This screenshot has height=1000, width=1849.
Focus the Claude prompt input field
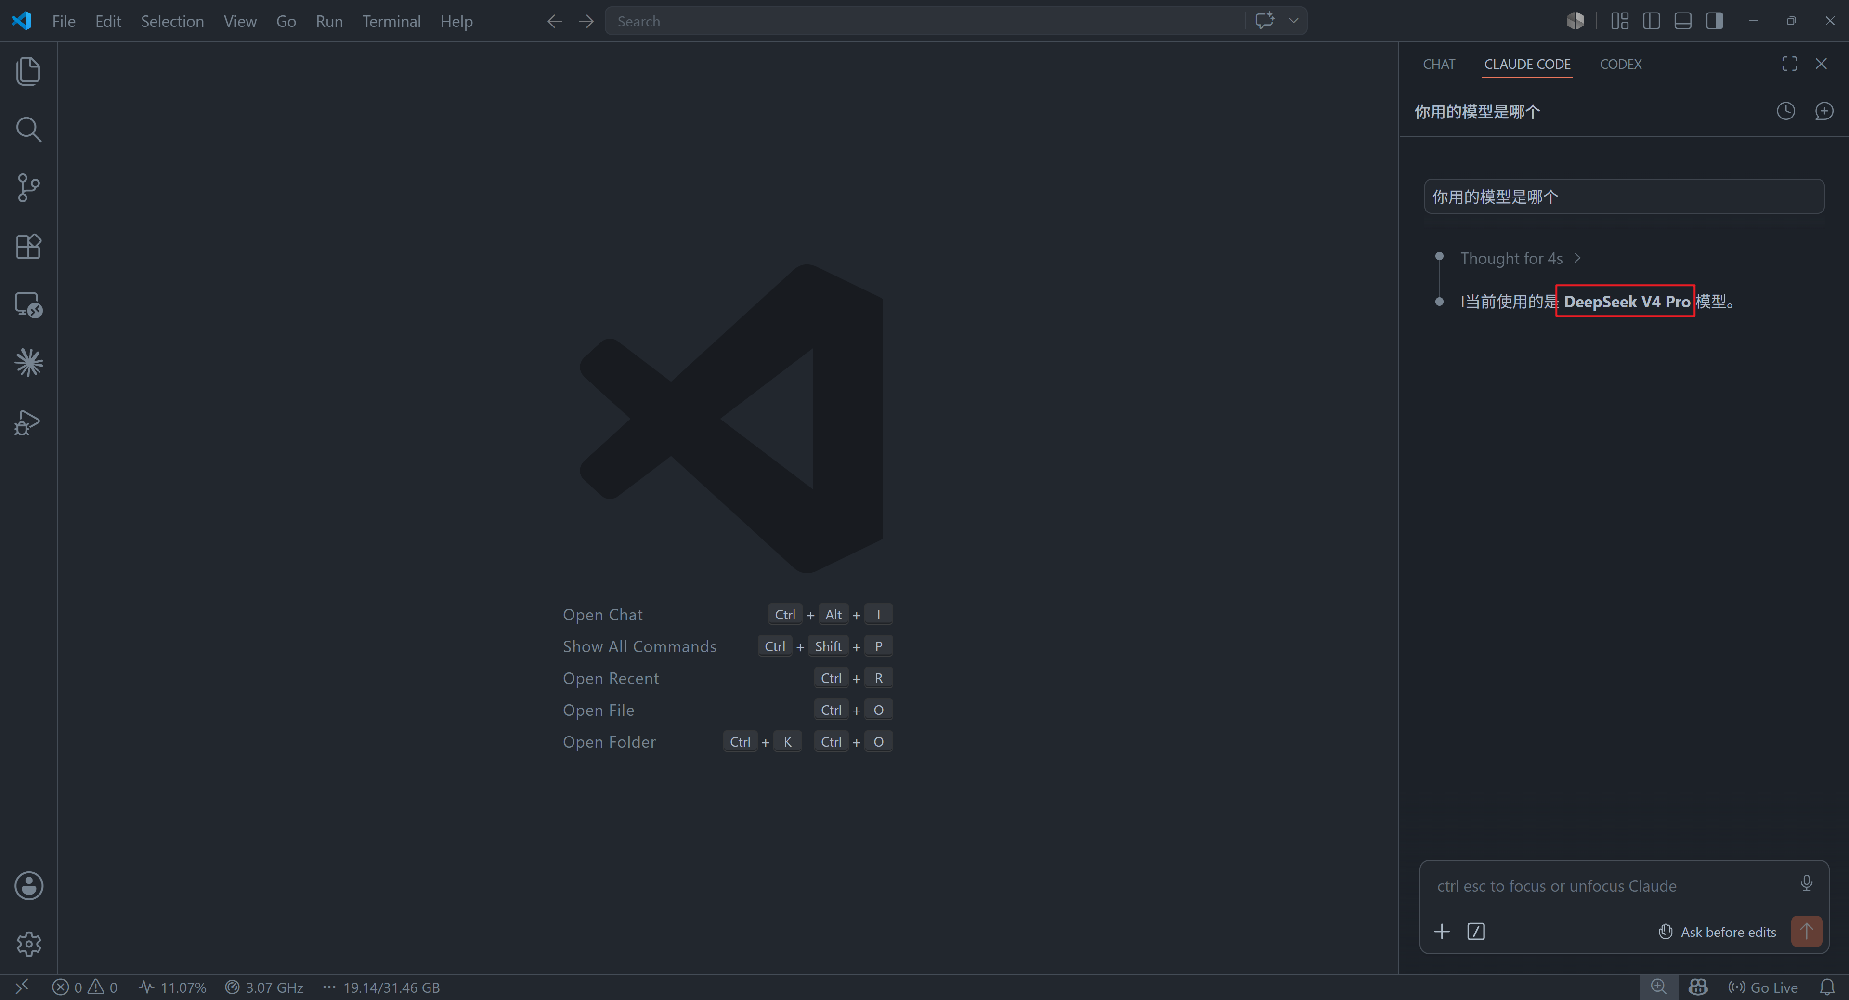point(1608,886)
